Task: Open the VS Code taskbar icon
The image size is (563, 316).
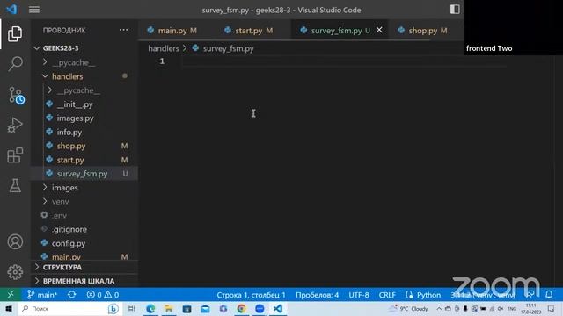Action: [278, 308]
